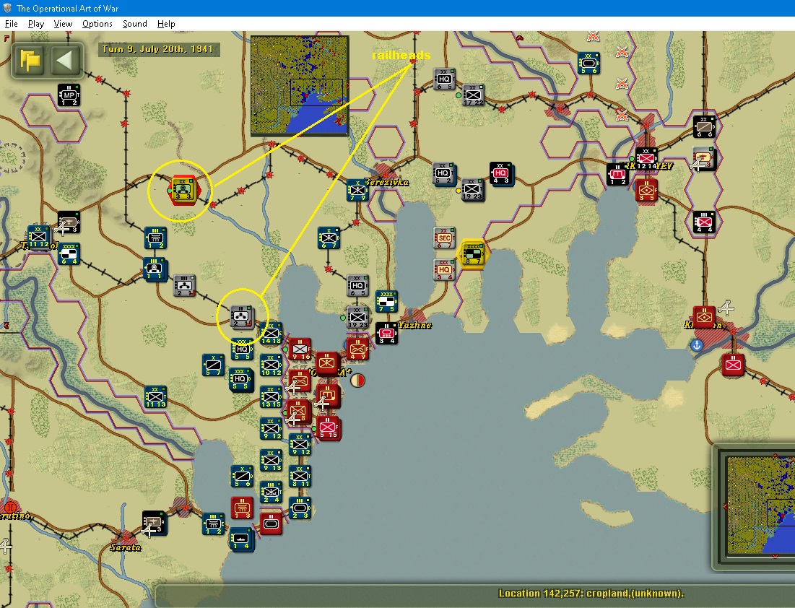795x608 pixels.
Task: Open the Options menu
Action: pyautogui.click(x=97, y=24)
